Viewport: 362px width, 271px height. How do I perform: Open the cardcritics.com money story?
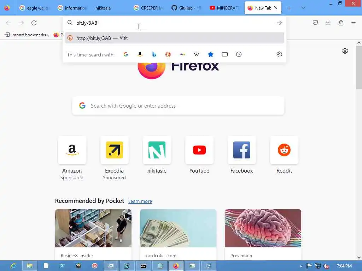click(x=178, y=235)
